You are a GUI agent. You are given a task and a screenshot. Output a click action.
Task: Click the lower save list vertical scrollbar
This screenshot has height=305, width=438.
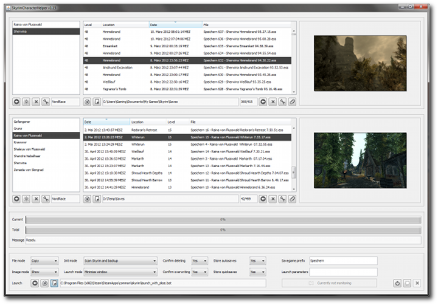294,173
